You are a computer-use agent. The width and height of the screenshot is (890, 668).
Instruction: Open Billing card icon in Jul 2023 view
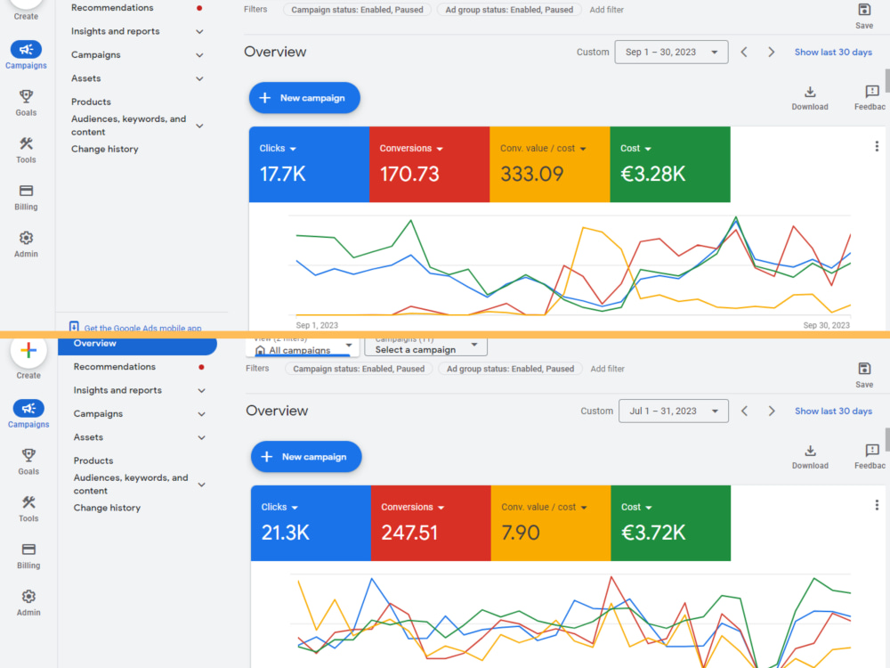pyautogui.click(x=28, y=550)
